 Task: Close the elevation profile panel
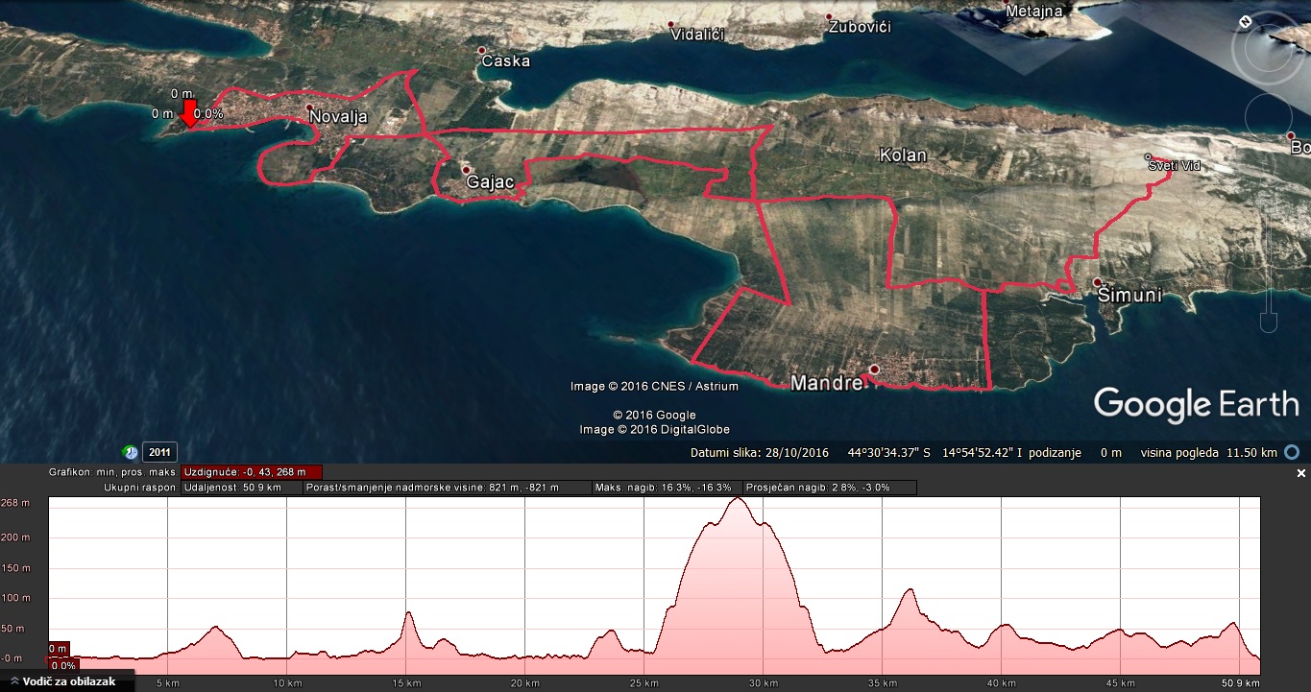1301,473
